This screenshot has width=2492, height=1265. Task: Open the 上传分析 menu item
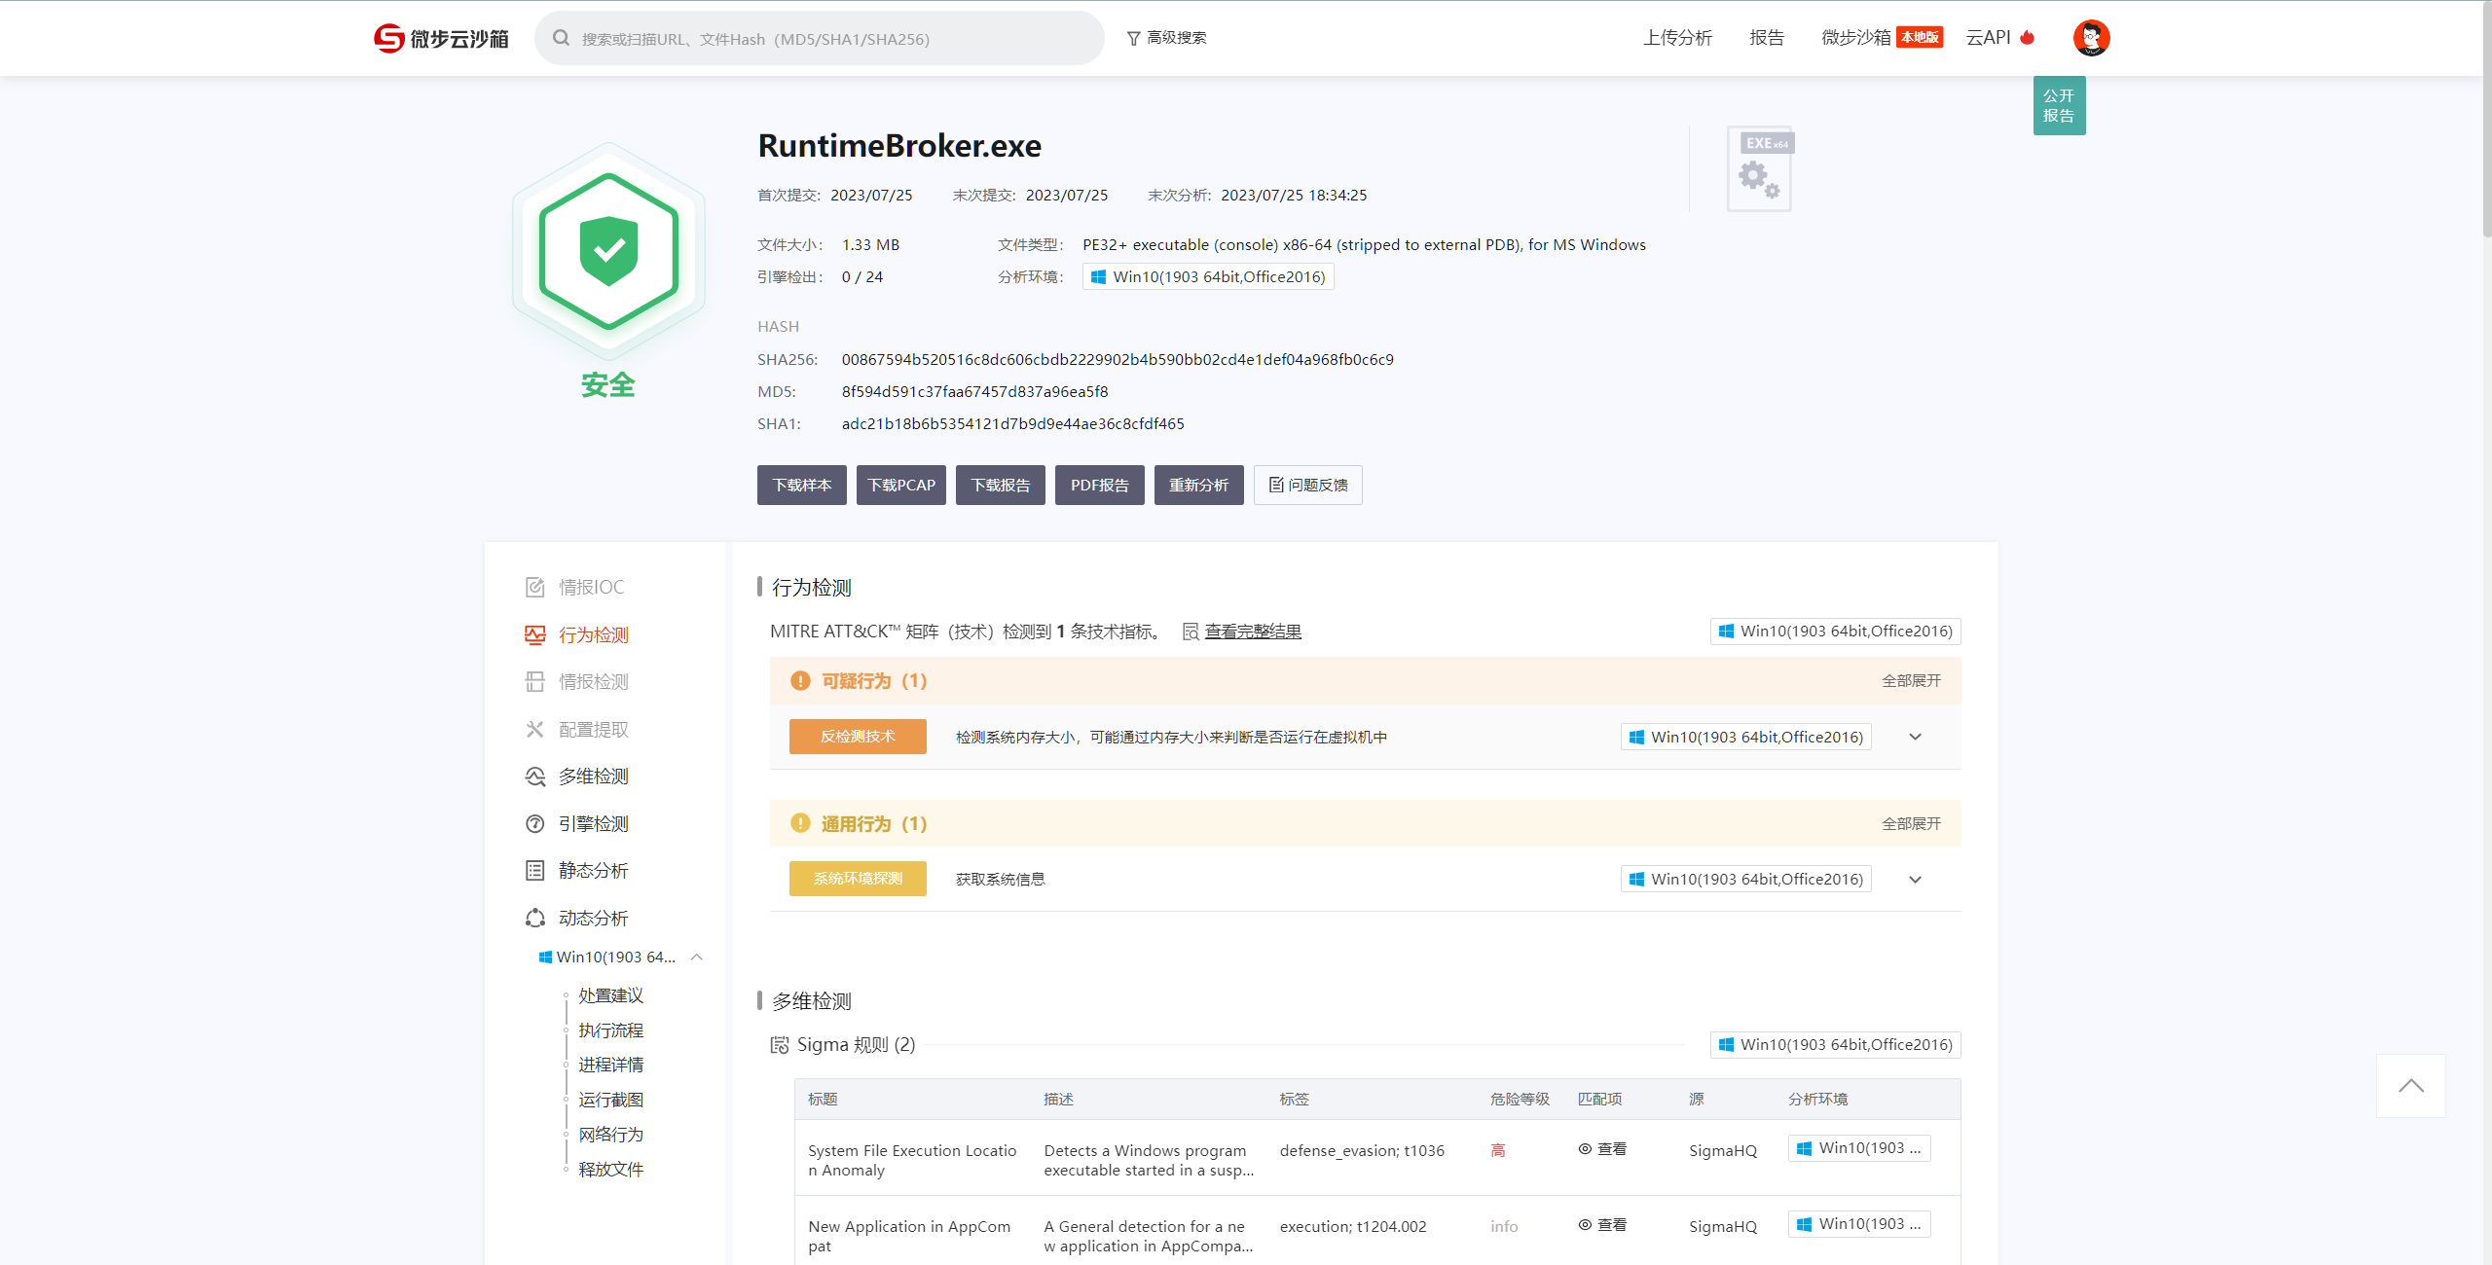click(1677, 38)
